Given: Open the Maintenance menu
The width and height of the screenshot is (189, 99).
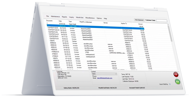Looking at the screenshot, I should coord(55,16).
